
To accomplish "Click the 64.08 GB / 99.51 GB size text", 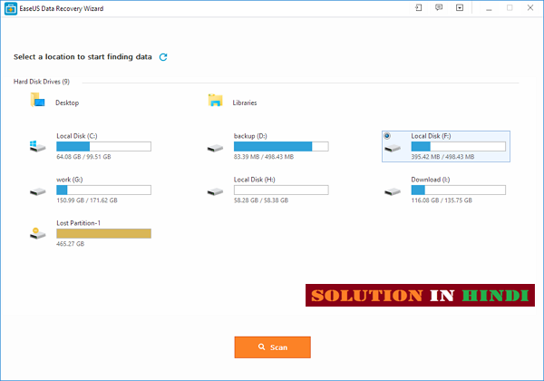I will pyautogui.click(x=83, y=157).
